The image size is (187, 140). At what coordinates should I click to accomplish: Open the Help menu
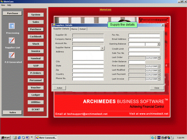click(9, 5)
